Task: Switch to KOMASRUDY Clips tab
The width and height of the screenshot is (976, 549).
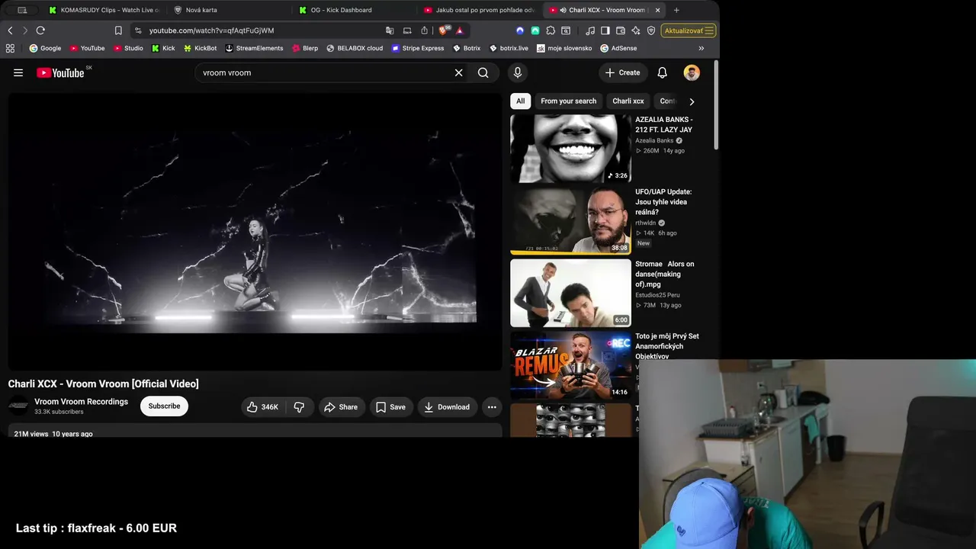Action: [x=104, y=10]
